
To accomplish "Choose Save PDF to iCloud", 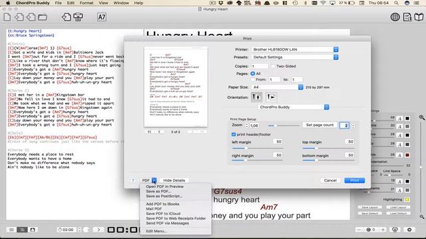I will [x=163, y=214].
